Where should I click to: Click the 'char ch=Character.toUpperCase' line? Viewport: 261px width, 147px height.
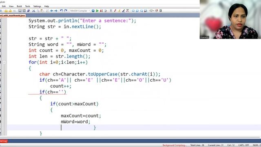click(x=100, y=74)
